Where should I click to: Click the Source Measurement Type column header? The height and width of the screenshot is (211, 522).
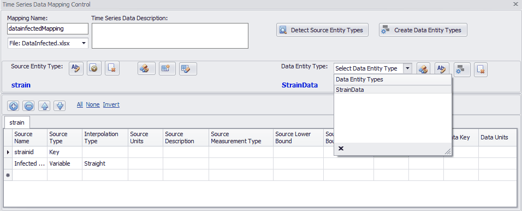(241, 138)
